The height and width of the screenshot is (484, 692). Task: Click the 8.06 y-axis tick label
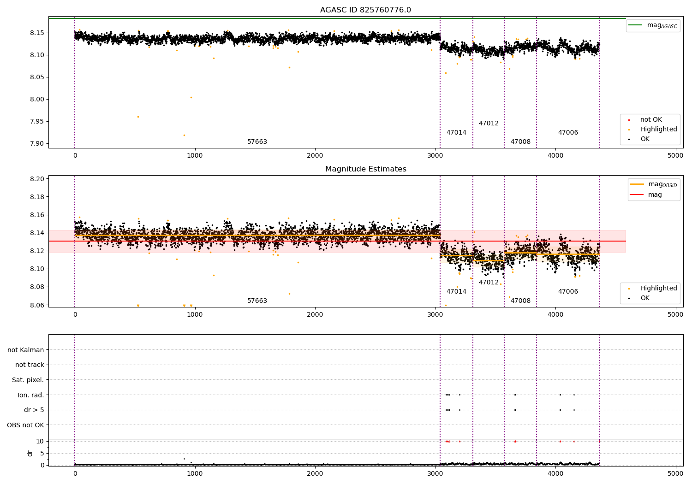point(37,305)
